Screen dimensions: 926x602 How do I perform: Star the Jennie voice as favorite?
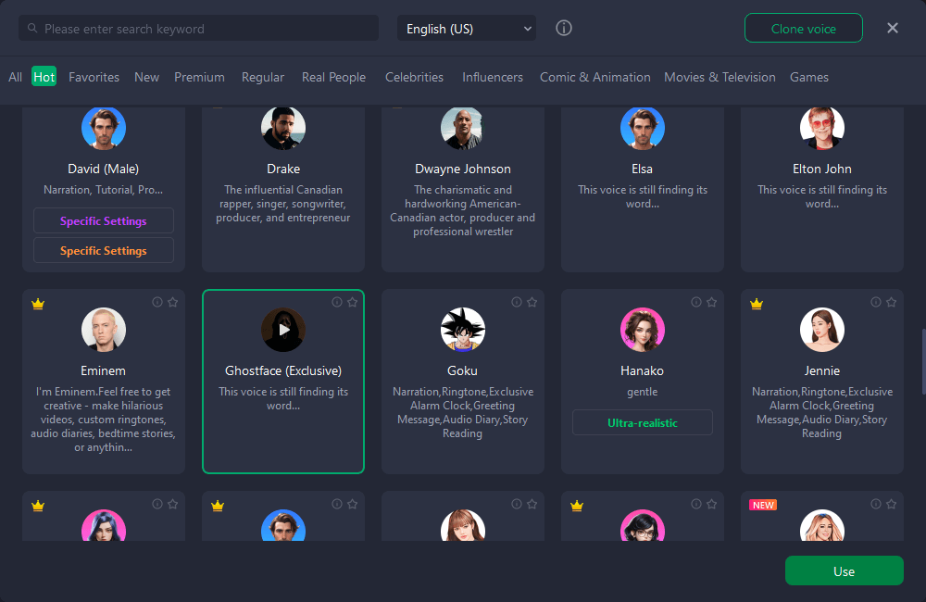(x=892, y=302)
